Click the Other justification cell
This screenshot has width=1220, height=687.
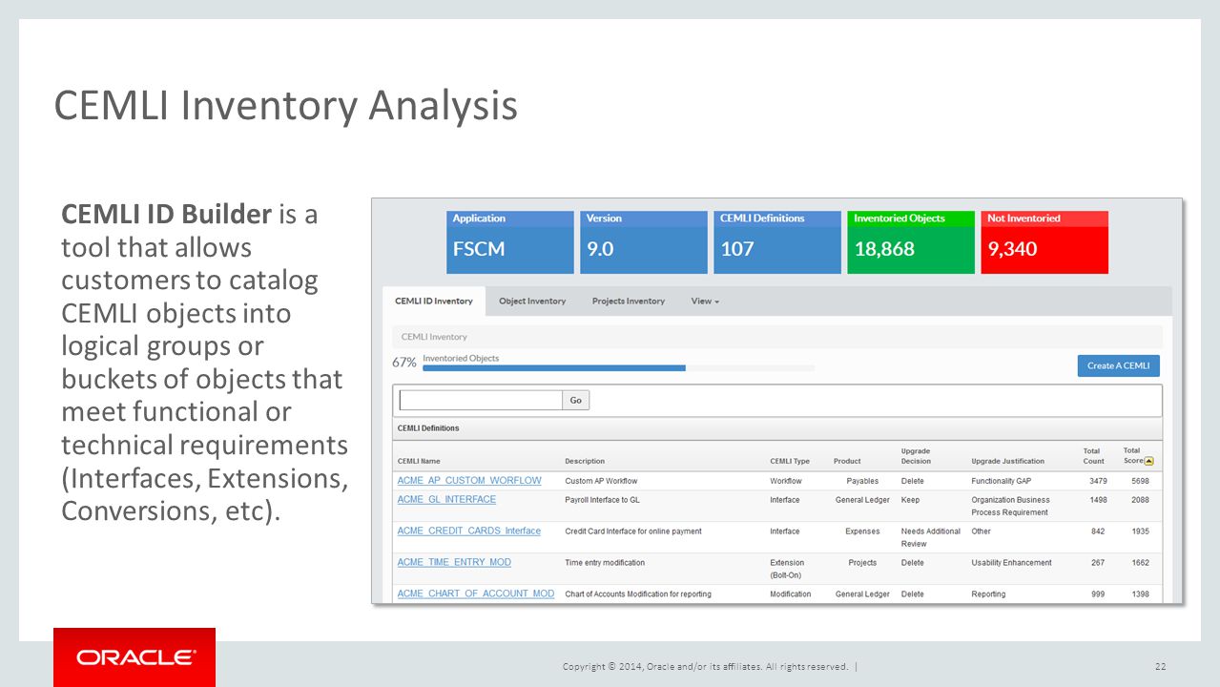click(x=982, y=531)
